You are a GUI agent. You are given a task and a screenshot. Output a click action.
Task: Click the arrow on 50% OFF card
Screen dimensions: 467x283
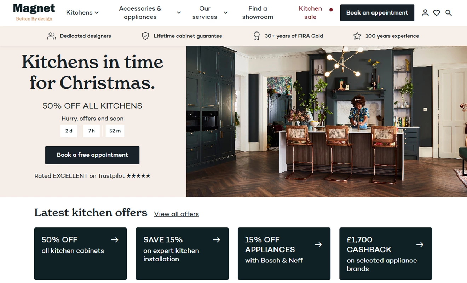(x=115, y=240)
